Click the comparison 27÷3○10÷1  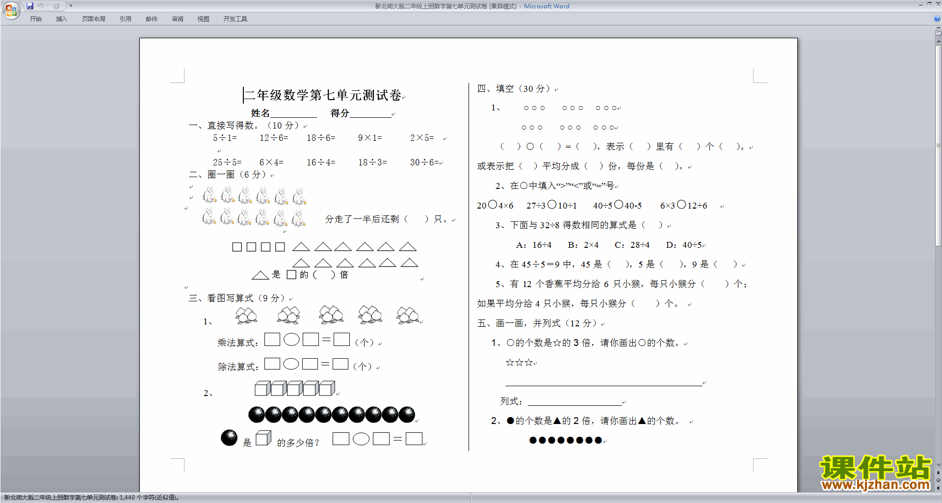[551, 205]
